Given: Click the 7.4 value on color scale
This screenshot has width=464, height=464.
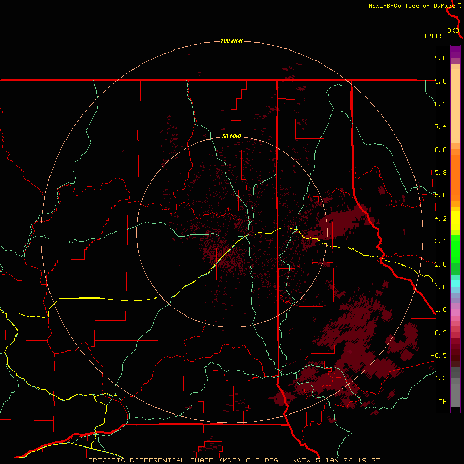Looking at the screenshot, I should (x=441, y=127).
